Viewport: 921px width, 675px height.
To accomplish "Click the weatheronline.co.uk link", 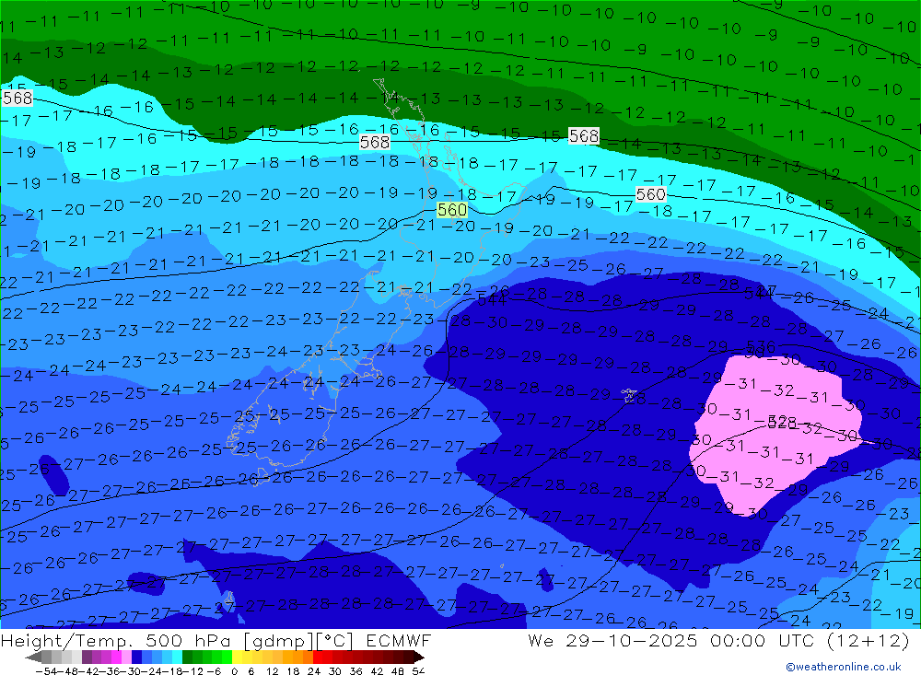I will click(844, 666).
